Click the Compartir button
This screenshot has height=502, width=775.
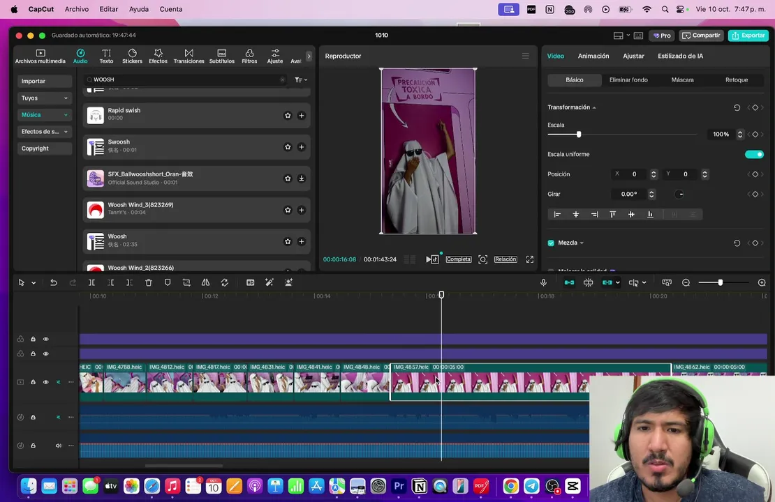click(701, 36)
